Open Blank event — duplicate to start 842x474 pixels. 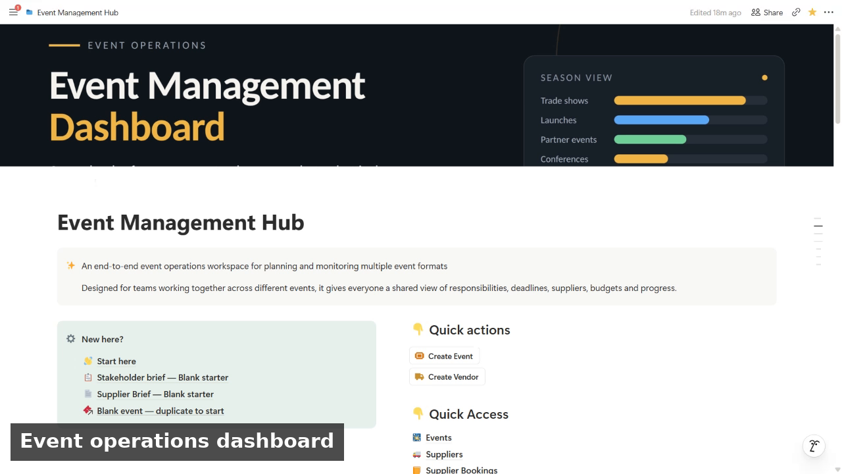click(154, 411)
